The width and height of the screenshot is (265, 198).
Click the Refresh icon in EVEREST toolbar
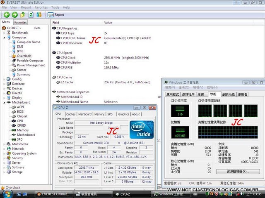point(31,15)
